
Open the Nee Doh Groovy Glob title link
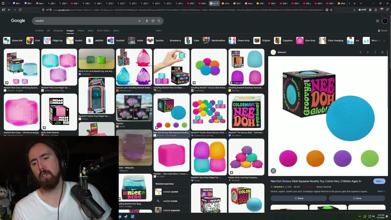pos(316,181)
